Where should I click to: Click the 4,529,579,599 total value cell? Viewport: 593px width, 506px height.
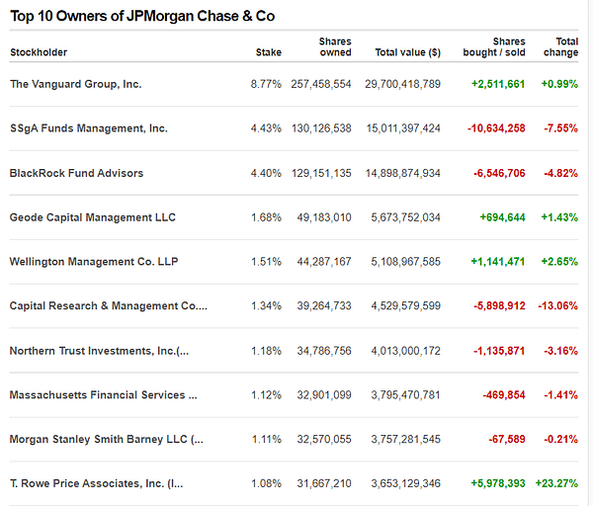(x=406, y=305)
